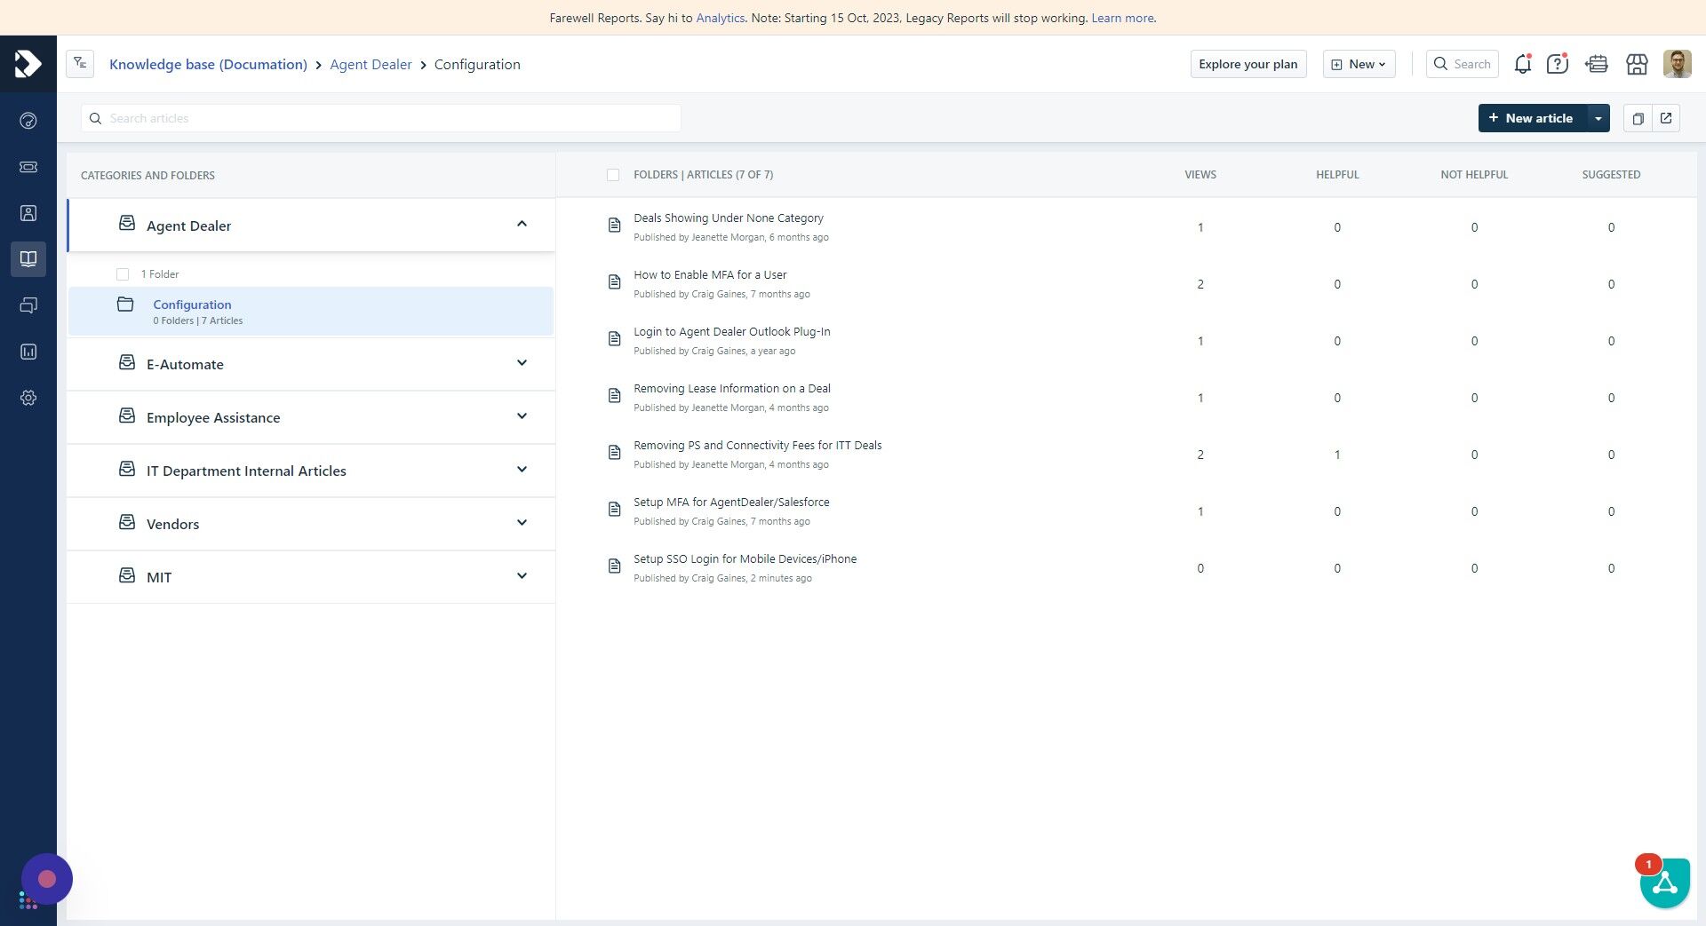Select the folders/articles header checkbox
Screen dimensions: 1706x926
pos(613,175)
